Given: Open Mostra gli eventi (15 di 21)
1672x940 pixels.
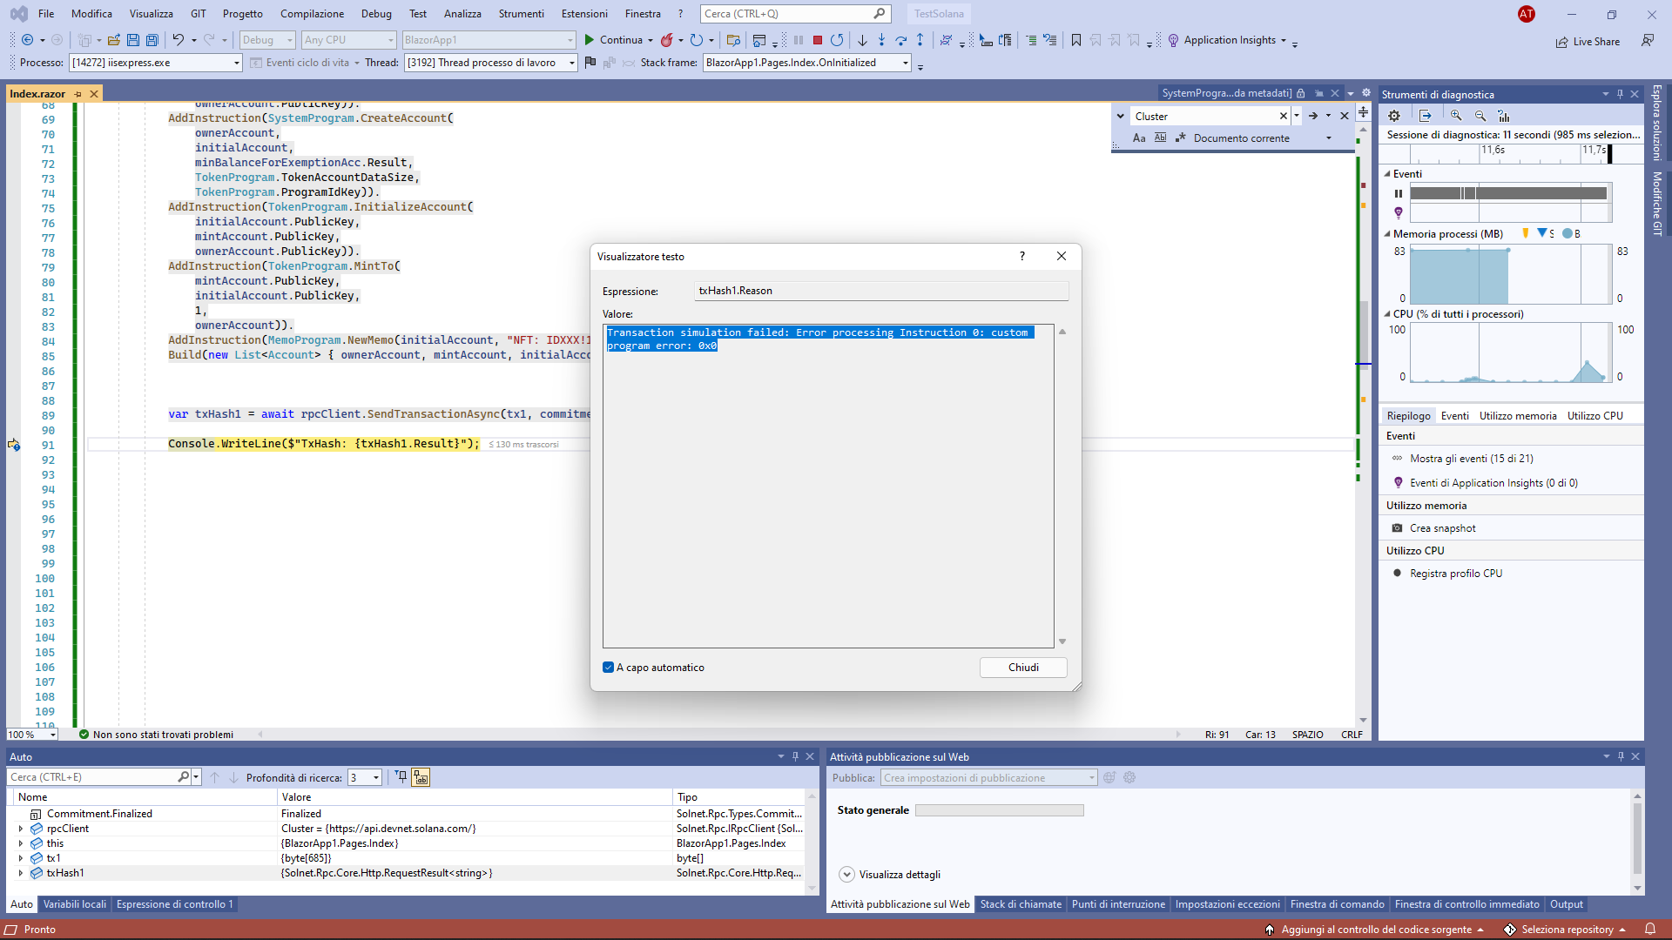Looking at the screenshot, I should coord(1471,458).
